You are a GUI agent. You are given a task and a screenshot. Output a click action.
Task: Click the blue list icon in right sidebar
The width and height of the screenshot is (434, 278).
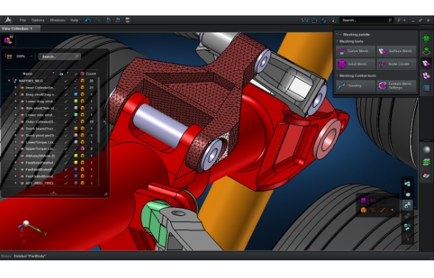click(x=426, y=88)
